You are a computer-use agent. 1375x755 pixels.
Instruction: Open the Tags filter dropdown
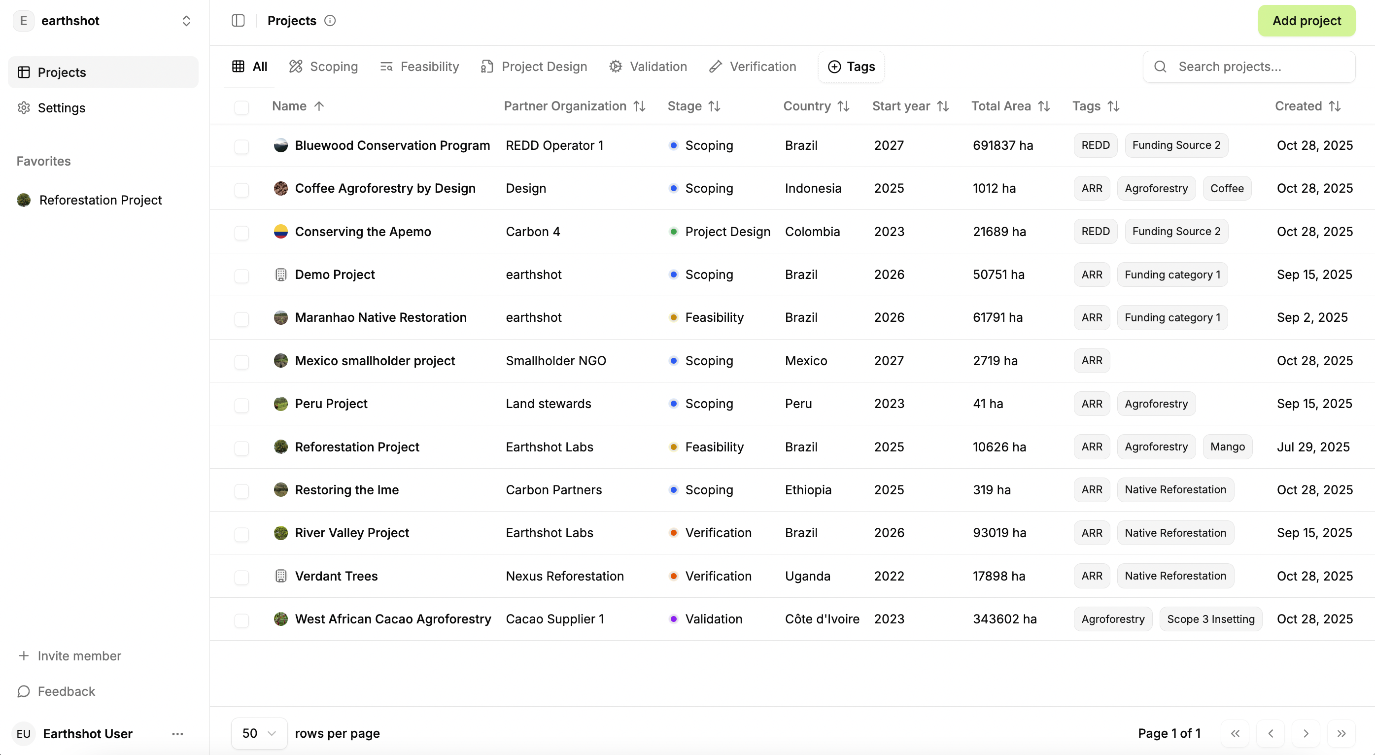click(x=851, y=67)
